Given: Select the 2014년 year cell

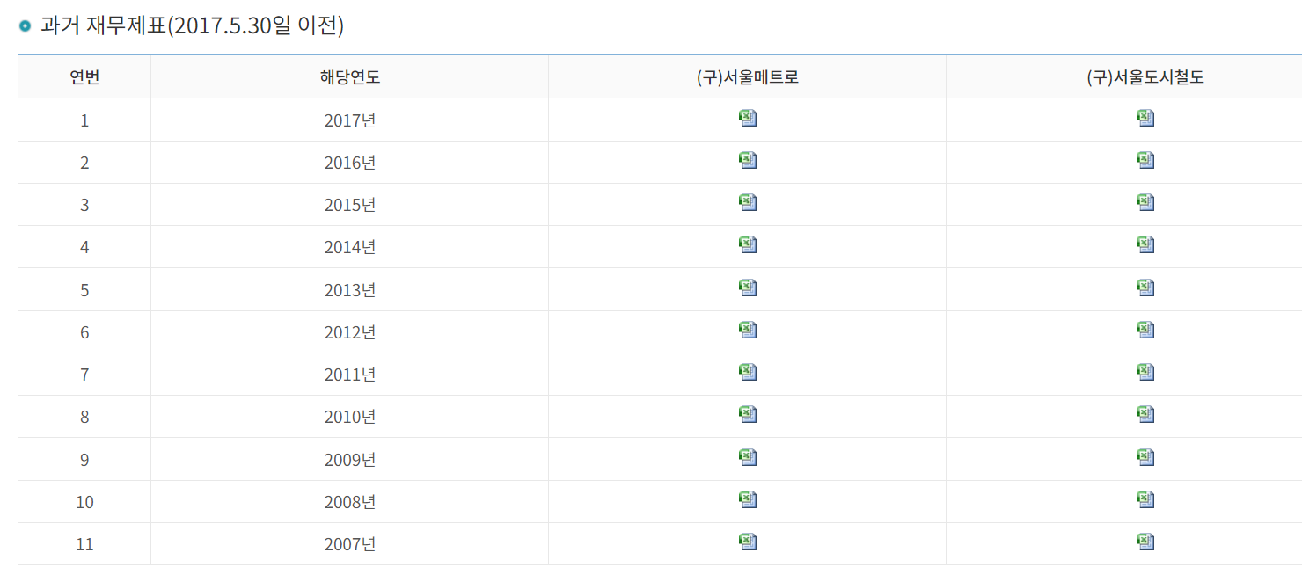Looking at the screenshot, I should [x=350, y=247].
